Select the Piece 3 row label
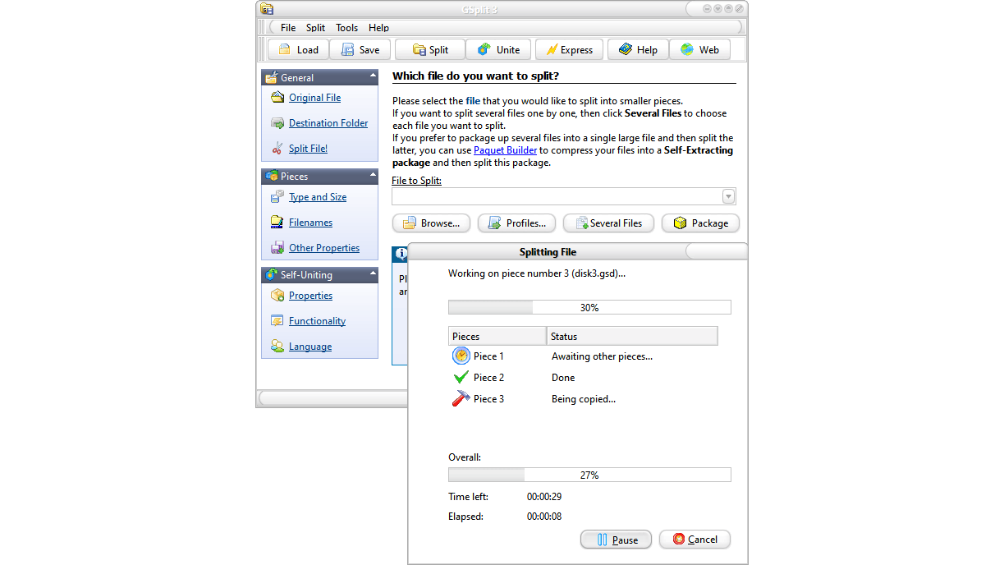 [488, 399]
